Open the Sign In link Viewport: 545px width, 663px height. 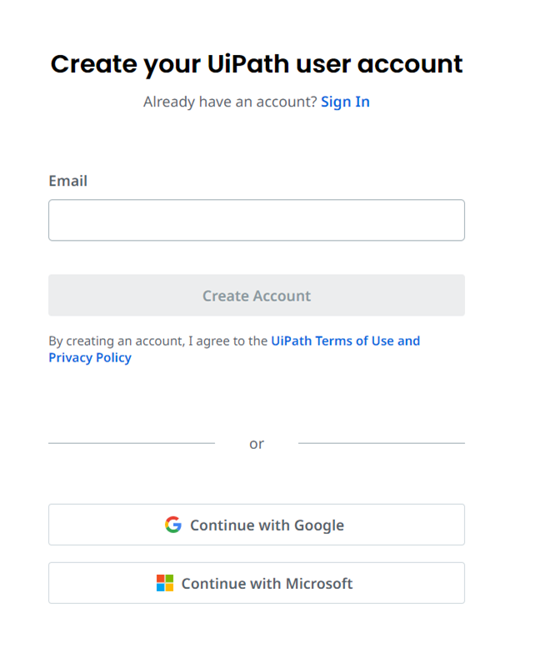coord(345,102)
